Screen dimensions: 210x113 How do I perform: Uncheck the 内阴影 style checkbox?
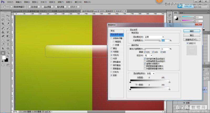(x=112, y=52)
